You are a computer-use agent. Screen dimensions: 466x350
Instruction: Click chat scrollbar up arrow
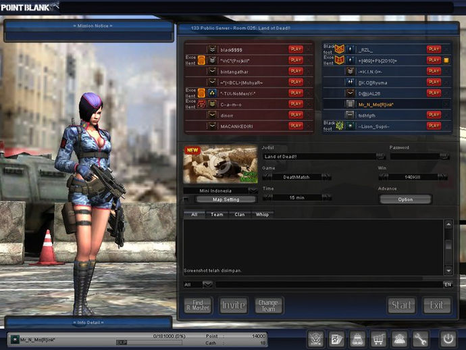click(448, 224)
